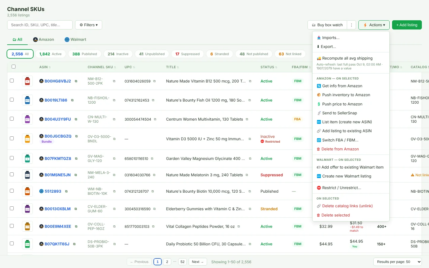
Task: Sort the table by the ASIN column
Action: tap(45, 67)
